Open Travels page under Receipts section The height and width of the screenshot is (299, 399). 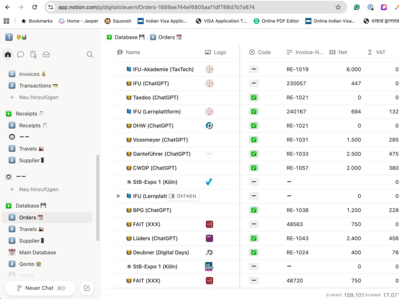31,149
